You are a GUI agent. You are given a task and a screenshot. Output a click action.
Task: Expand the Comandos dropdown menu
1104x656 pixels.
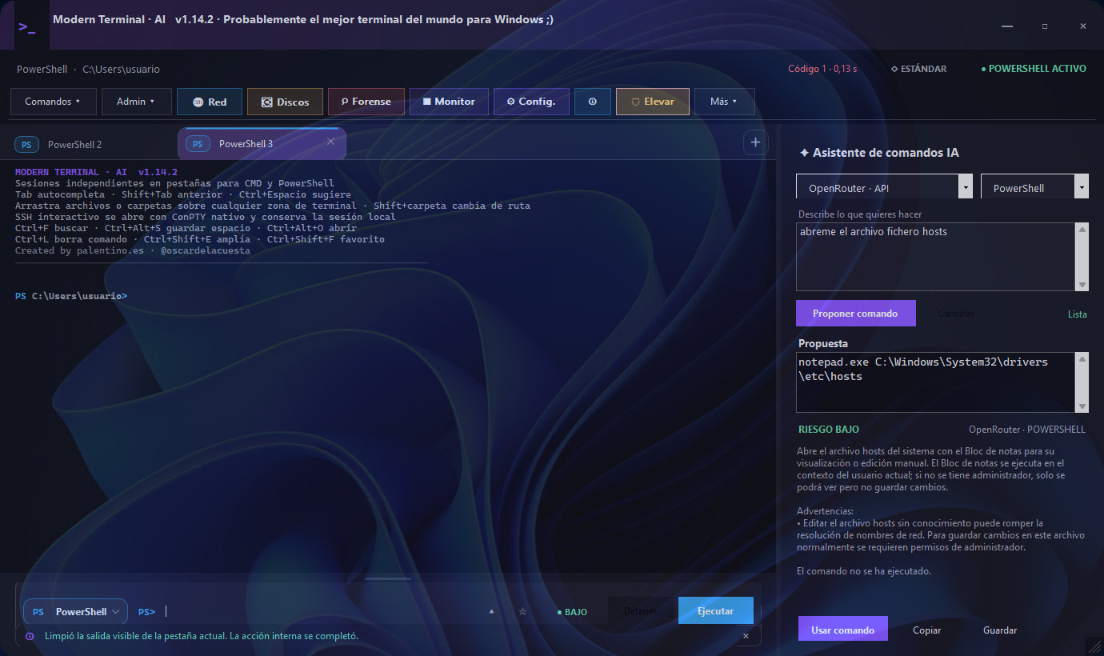(54, 102)
